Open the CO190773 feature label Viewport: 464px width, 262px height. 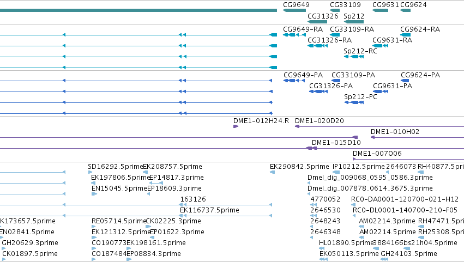(109, 243)
